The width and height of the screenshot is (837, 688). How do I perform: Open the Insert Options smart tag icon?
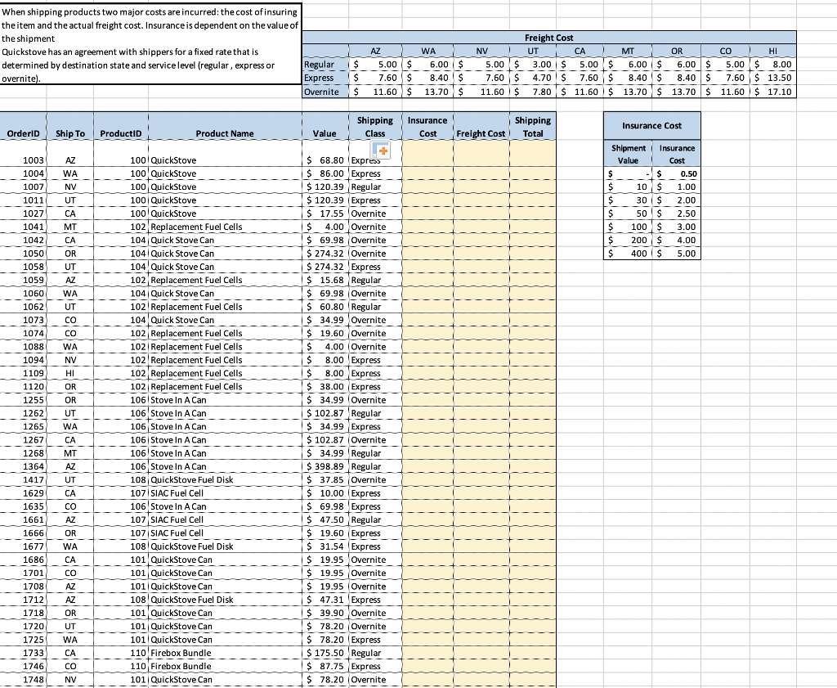click(x=380, y=150)
